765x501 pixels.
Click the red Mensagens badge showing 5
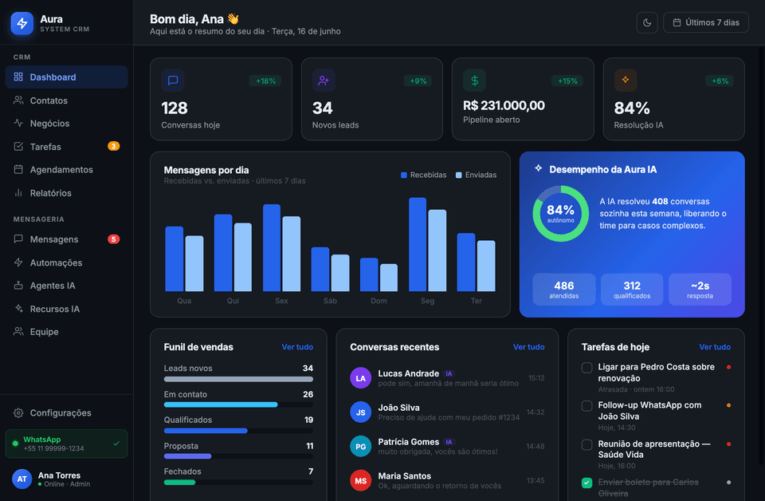113,239
